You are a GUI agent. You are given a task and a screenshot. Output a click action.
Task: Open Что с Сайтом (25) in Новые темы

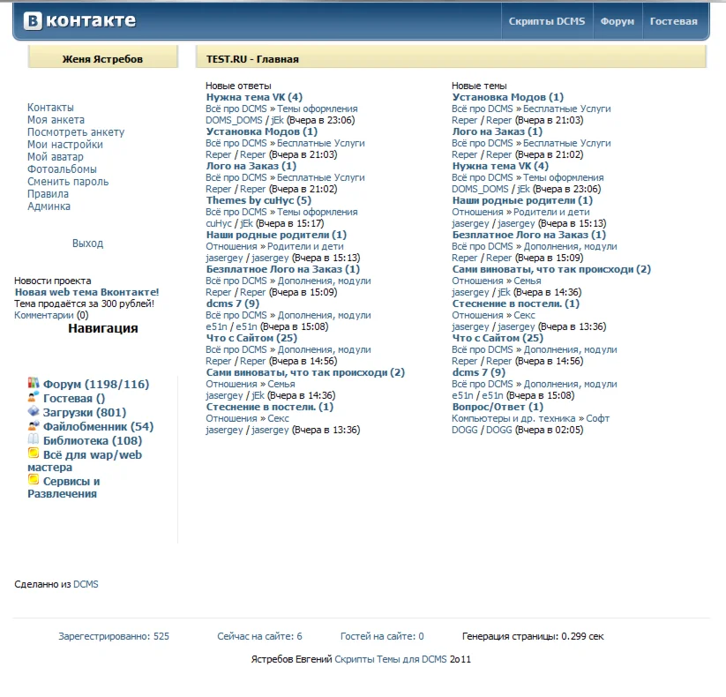[x=498, y=338]
